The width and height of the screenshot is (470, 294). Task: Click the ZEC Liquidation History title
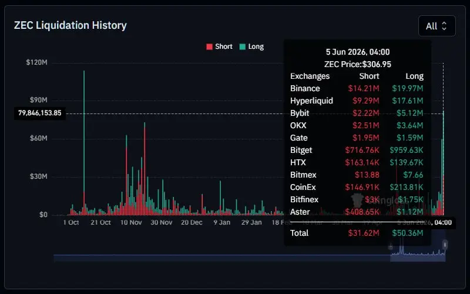pos(70,25)
